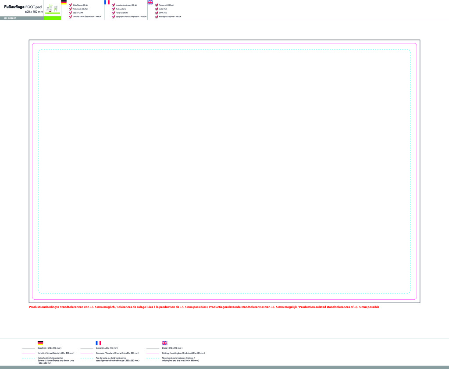Click the 'Daten in CMYK' checkmark

point(71,12)
